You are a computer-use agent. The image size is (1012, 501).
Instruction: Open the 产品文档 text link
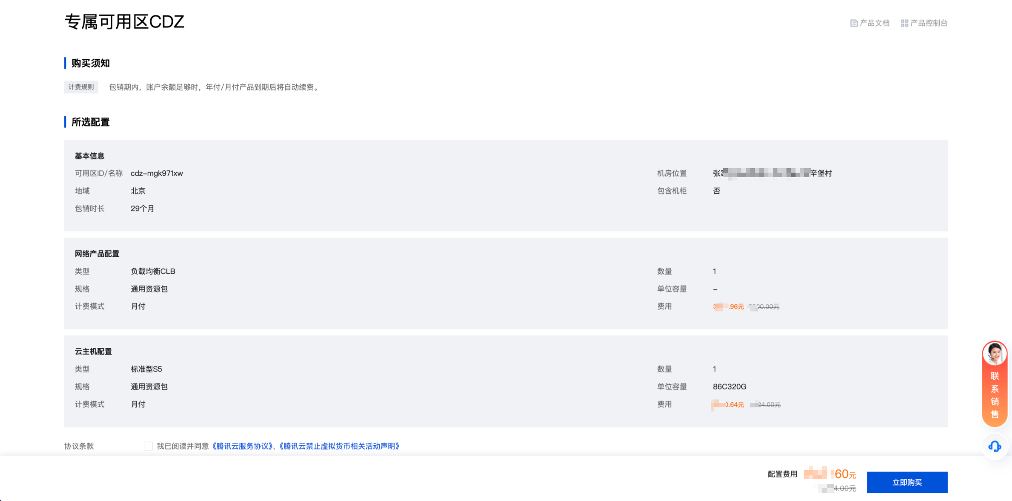point(875,23)
